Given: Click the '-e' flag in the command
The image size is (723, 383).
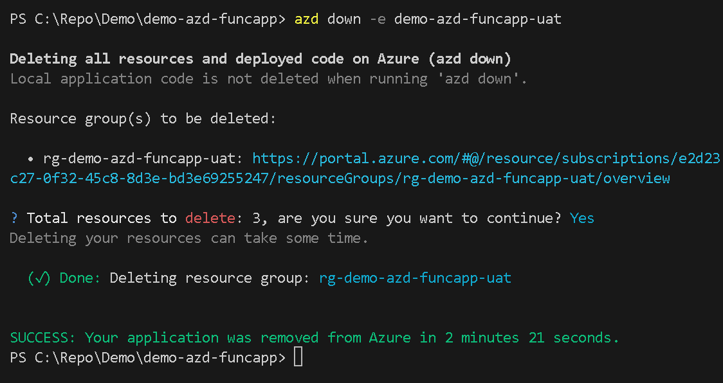Looking at the screenshot, I should pyautogui.click(x=378, y=19).
